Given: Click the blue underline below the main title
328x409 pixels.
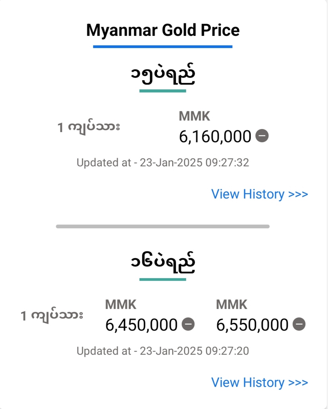Looking at the screenshot, I should point(163,46).
